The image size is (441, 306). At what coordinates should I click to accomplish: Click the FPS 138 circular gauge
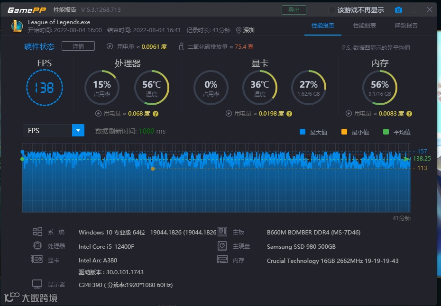pos(45,88)
